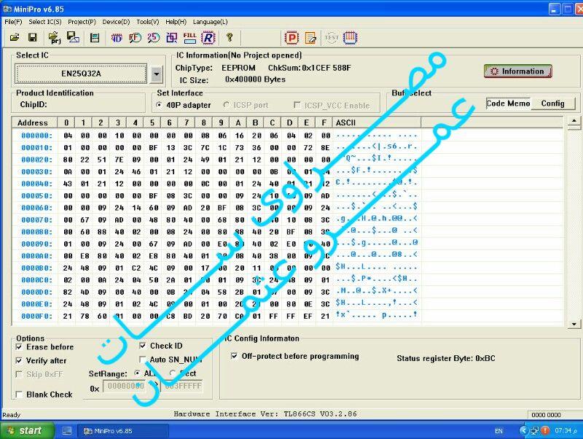Click the question mark help icon
The height and width of the screenshot is (439, 583).
point(230,37)
